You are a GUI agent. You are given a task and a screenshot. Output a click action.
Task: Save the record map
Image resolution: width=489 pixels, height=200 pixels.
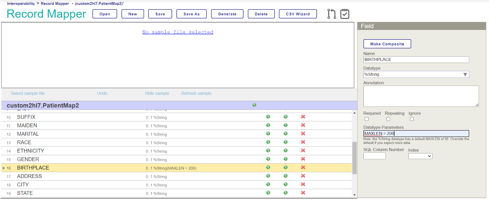pyautogui.click(x=160, y=14)
